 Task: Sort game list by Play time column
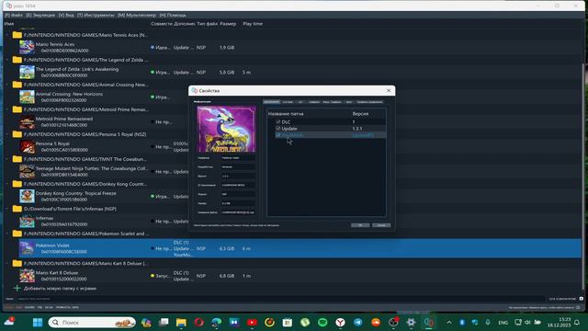tap(253, 24)
